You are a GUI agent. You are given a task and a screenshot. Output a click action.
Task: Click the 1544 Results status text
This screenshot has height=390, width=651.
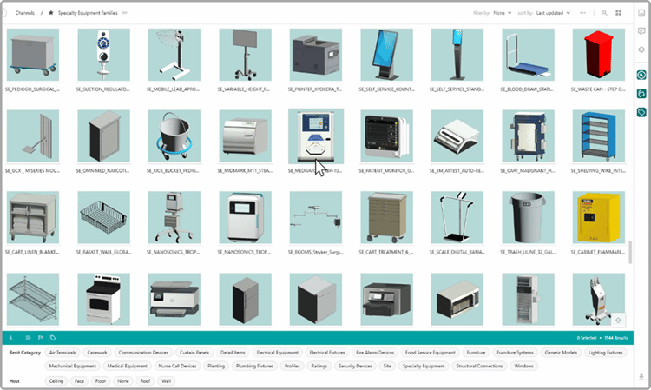(615, 338)
